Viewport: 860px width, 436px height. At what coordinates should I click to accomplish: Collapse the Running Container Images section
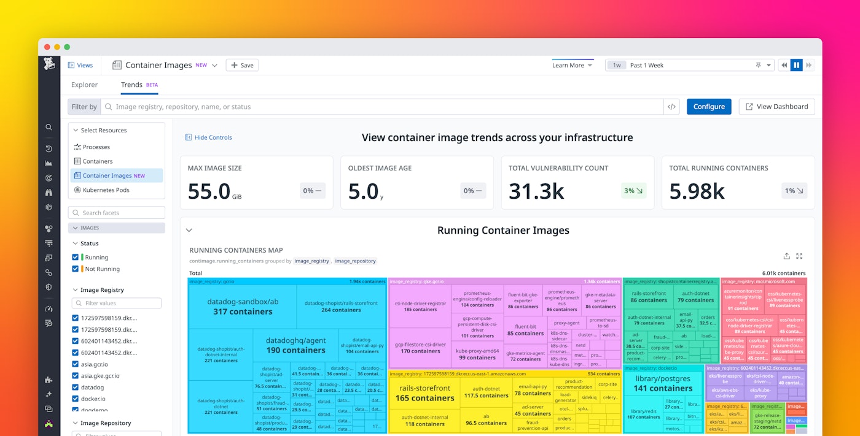(189, 230)
